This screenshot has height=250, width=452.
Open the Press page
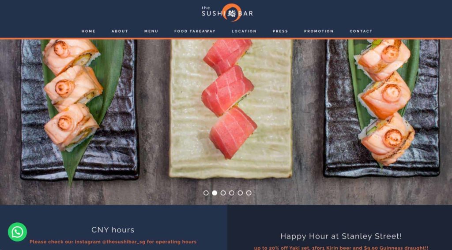pos(280,31)
